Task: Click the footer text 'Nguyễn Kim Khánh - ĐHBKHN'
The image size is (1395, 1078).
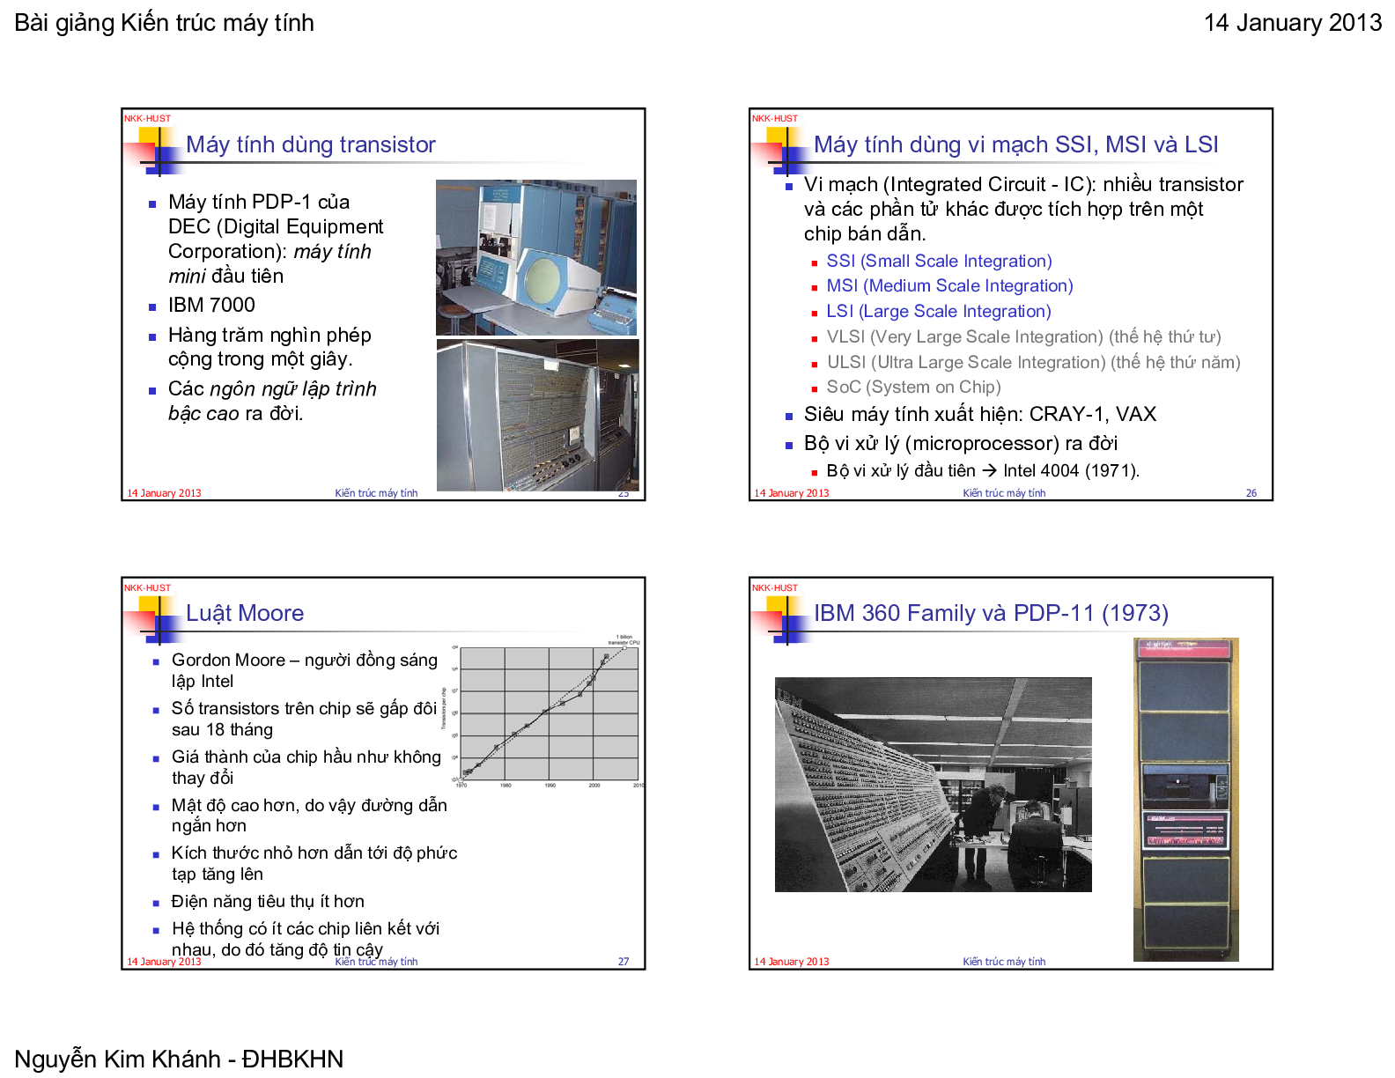Action: tap(179, 1059)
